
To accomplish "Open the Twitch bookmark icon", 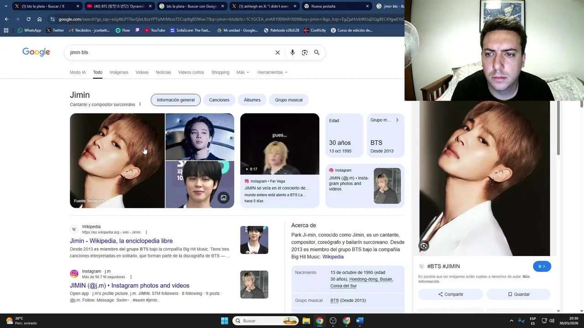I will coord(137,31).
